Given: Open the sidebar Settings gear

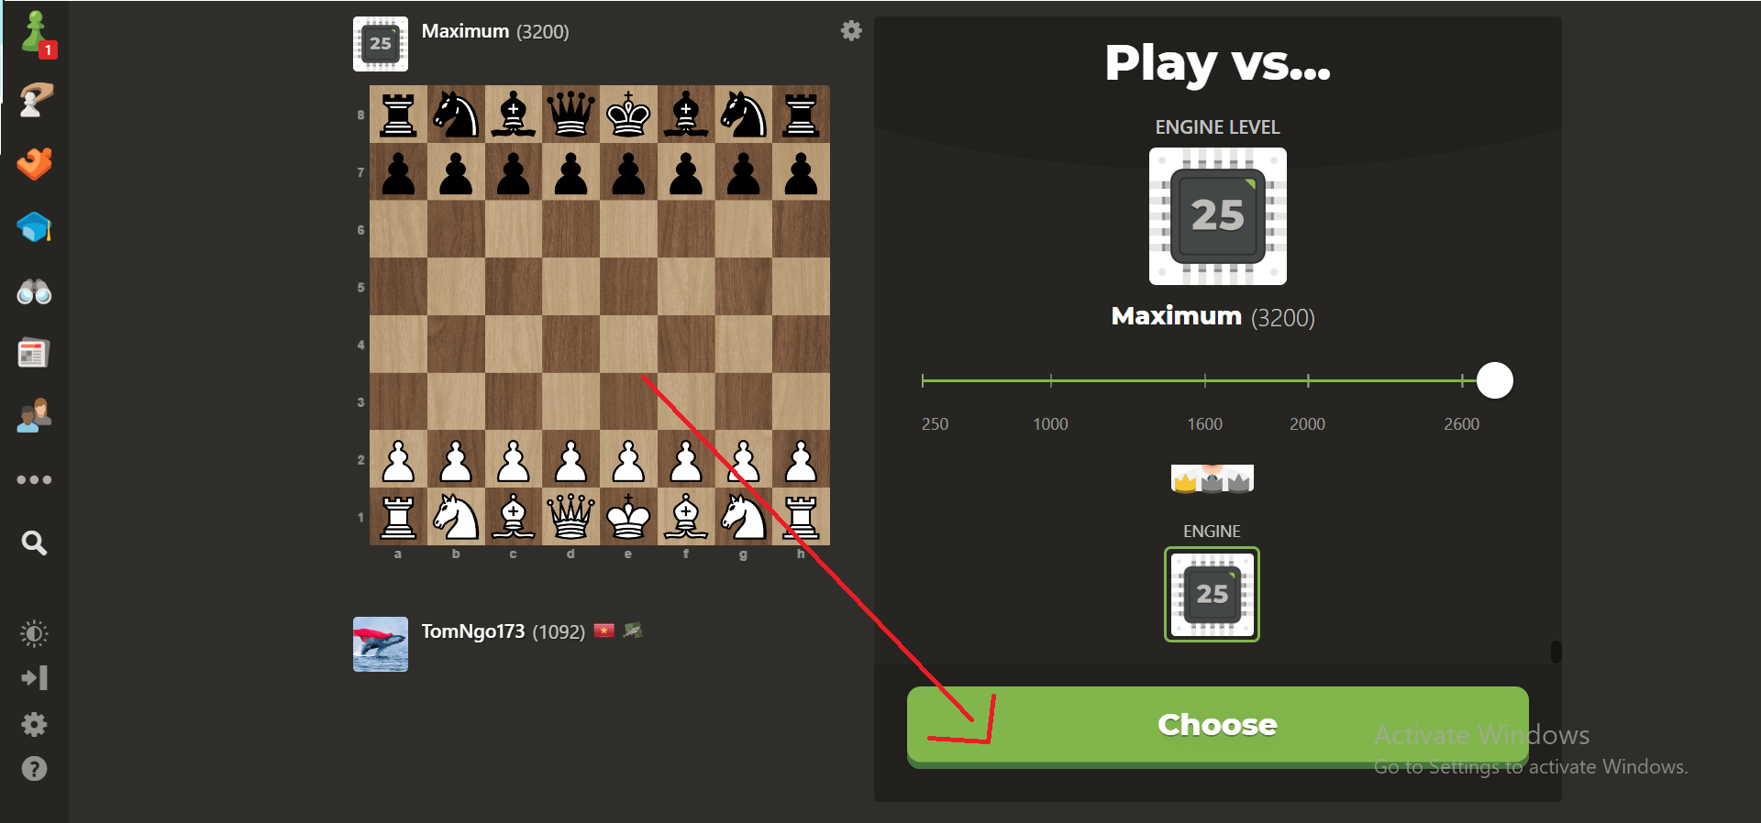Looking at the screenshot, I should pos(34,725).
